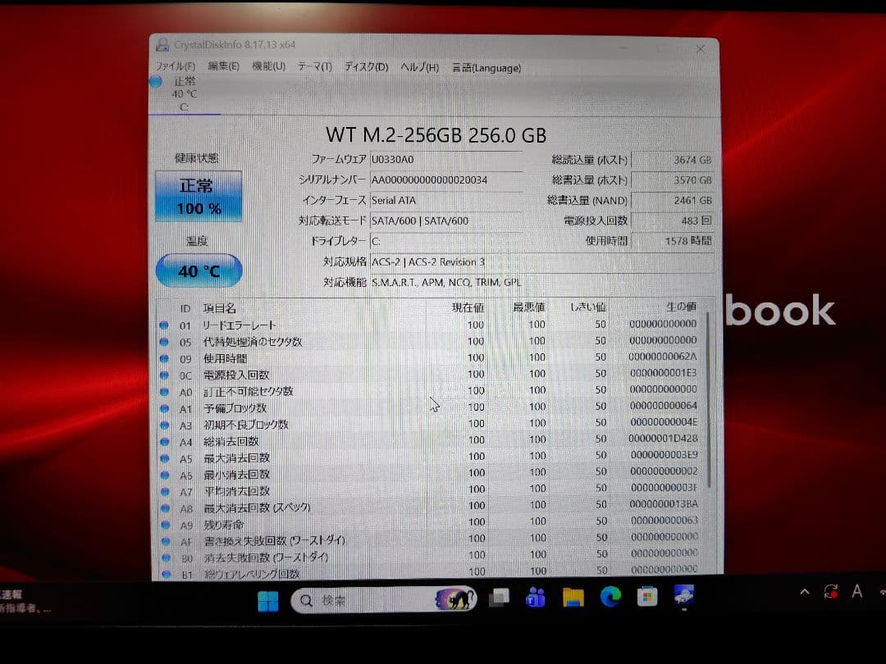Click the blue status dot for ID A0

[164, 392]
